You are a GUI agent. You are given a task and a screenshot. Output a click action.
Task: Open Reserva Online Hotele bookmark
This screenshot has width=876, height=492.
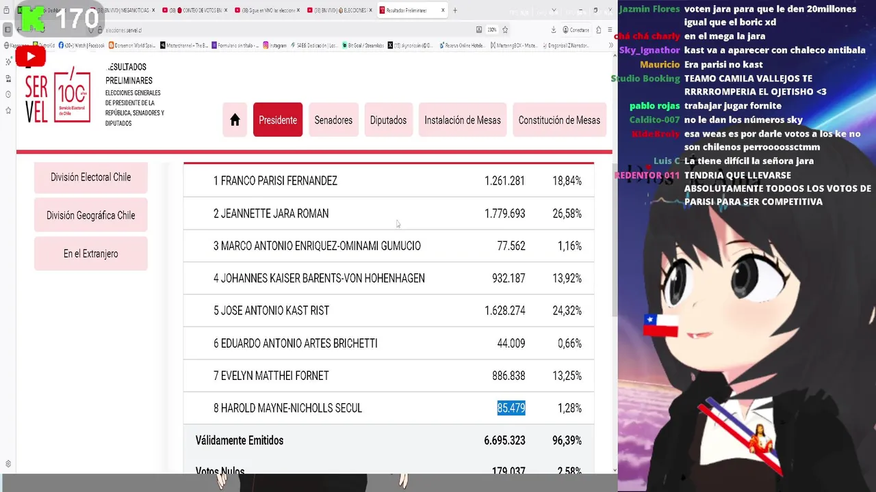[x=462, y=45]
